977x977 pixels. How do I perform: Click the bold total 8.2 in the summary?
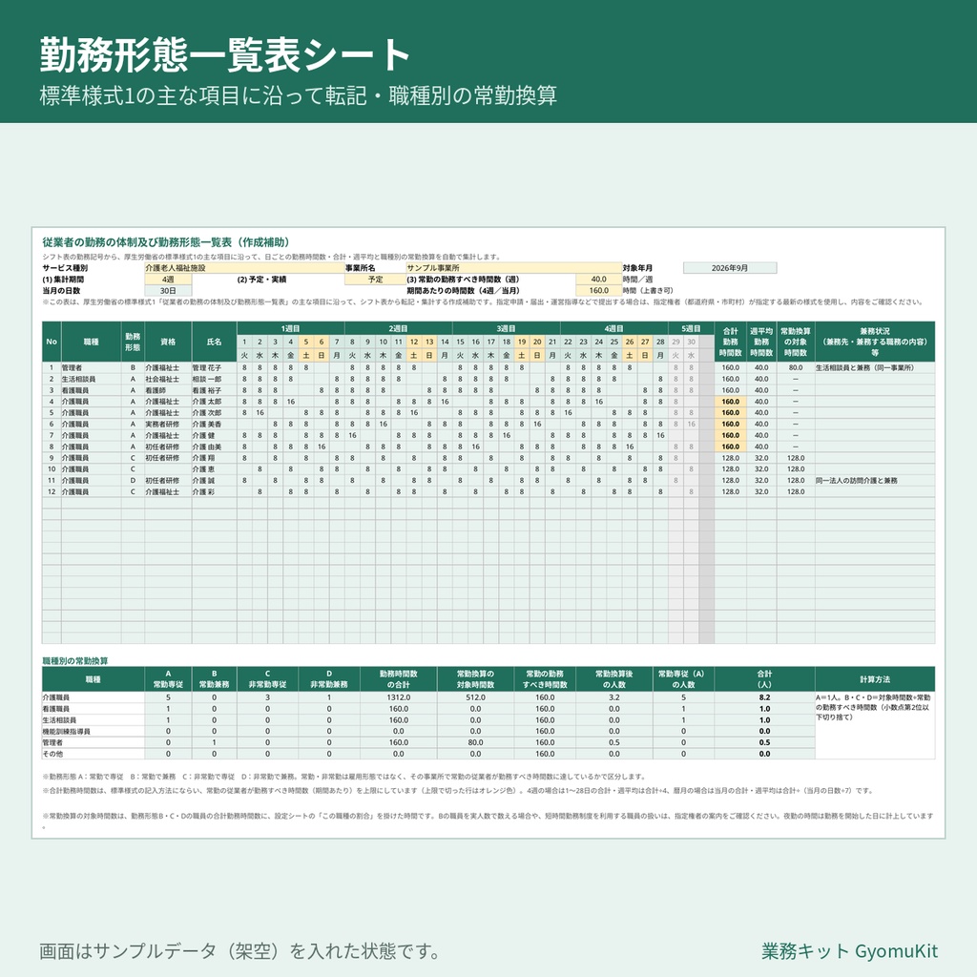pyautogui.click(x=764, y=697)
